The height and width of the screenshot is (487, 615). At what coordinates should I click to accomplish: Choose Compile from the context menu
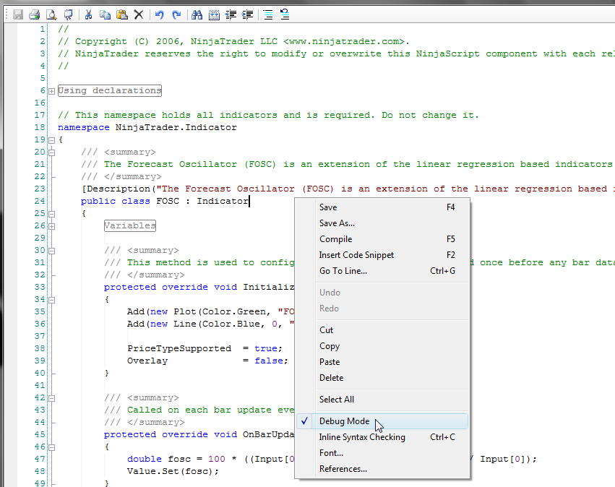point(337,238)
